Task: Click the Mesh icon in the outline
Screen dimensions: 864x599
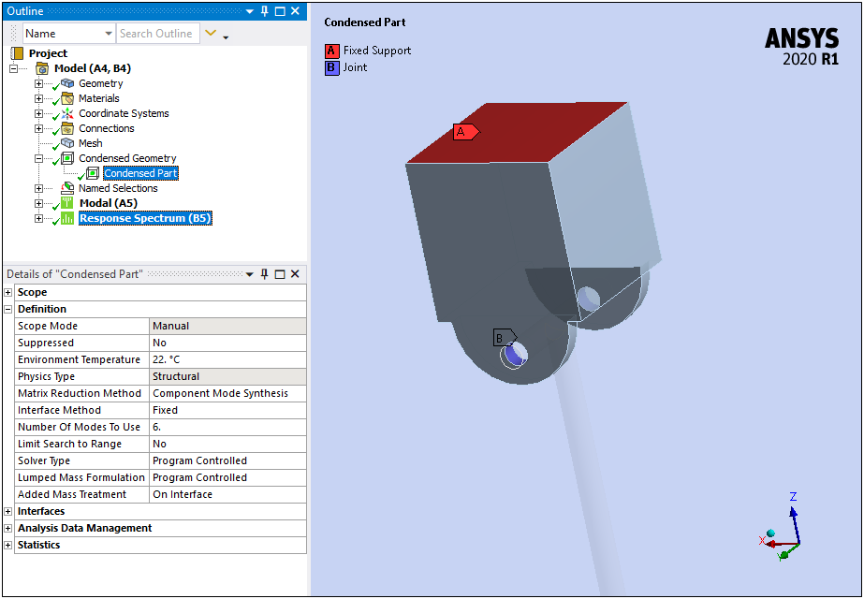Action: click(x=67, y=143)
